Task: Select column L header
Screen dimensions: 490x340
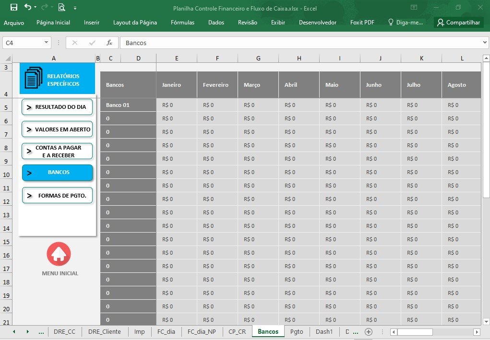Action: [x=462, y=59]
